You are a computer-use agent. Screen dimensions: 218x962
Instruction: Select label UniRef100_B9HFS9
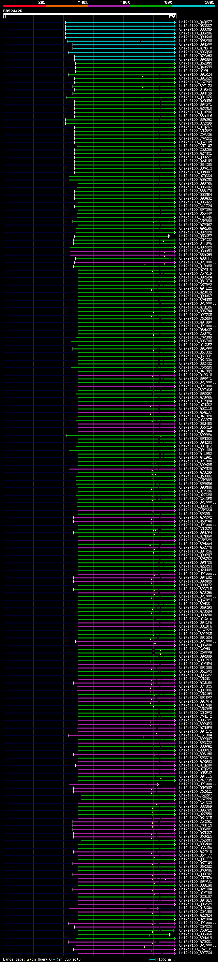coord(196,94)
